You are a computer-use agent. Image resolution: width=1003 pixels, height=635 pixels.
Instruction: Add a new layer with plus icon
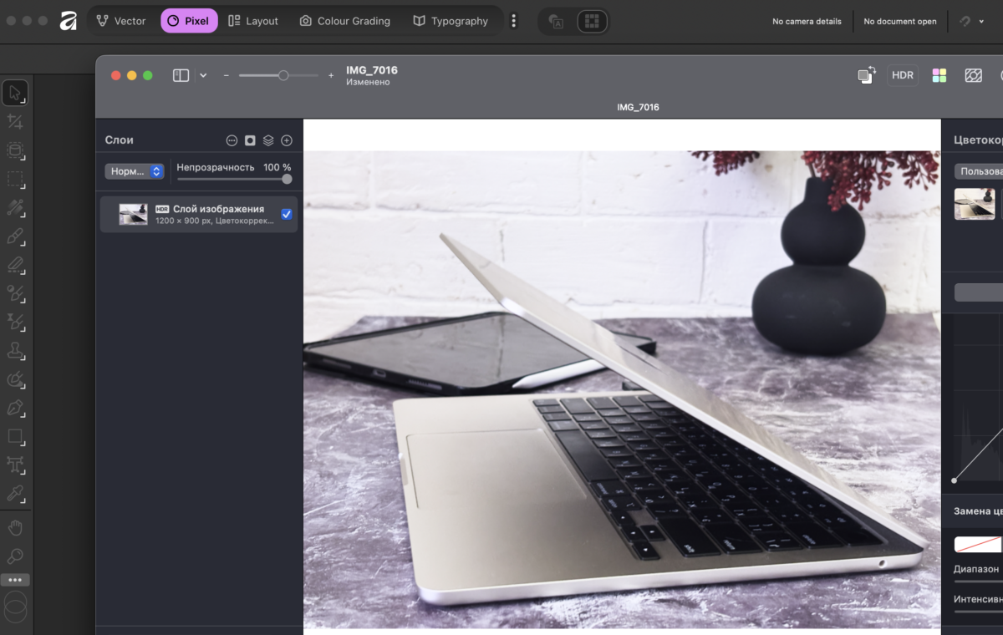[x=287, y=140]
